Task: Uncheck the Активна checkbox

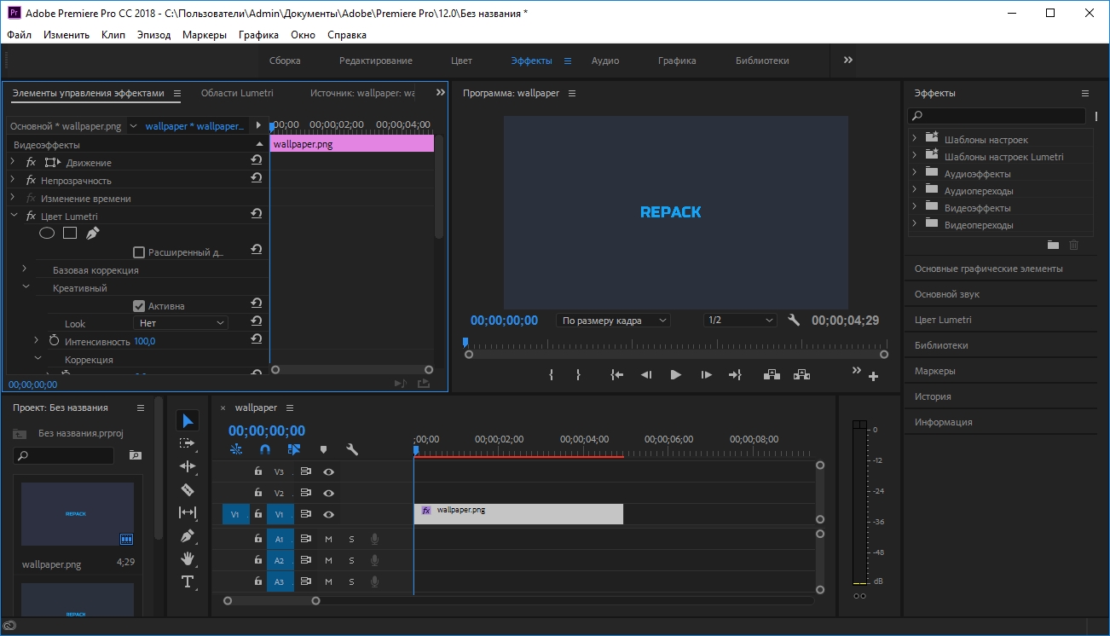Action: click(139, 306)
